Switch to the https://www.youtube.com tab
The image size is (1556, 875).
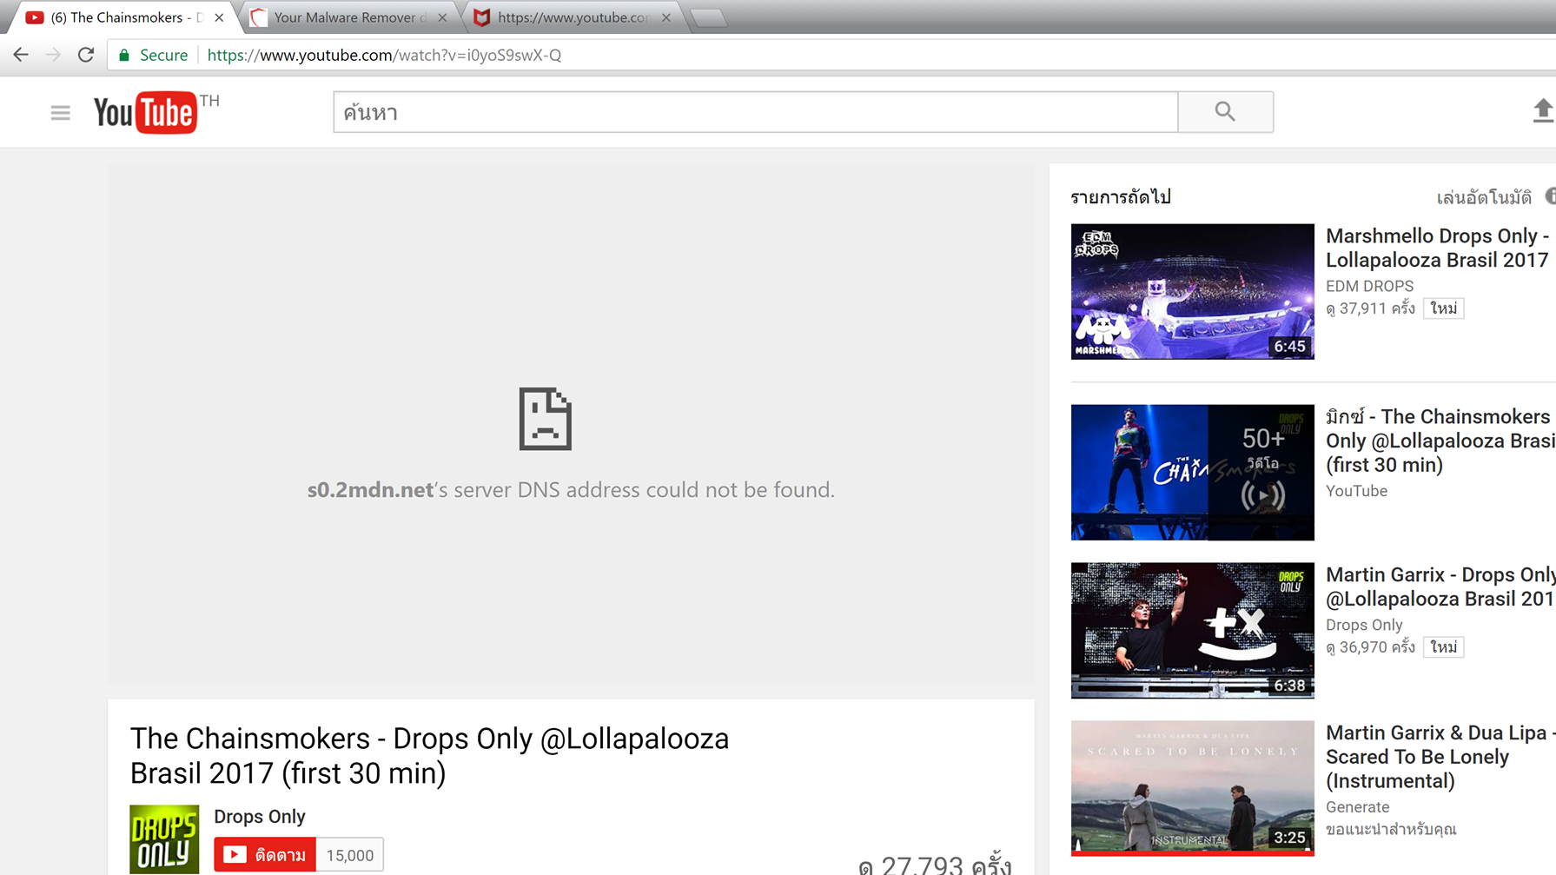click(573, 17)
